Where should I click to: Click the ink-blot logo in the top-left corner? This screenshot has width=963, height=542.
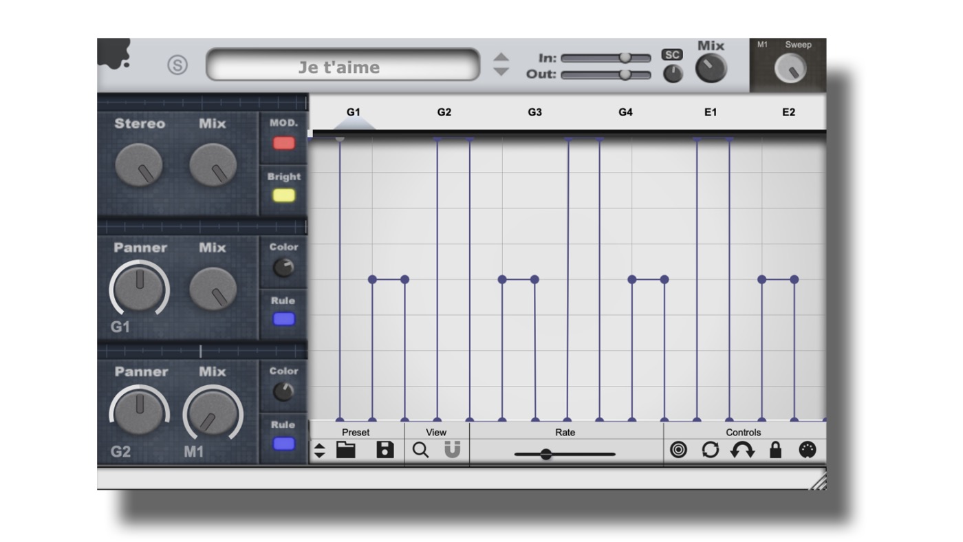click(x=113, y=54)
